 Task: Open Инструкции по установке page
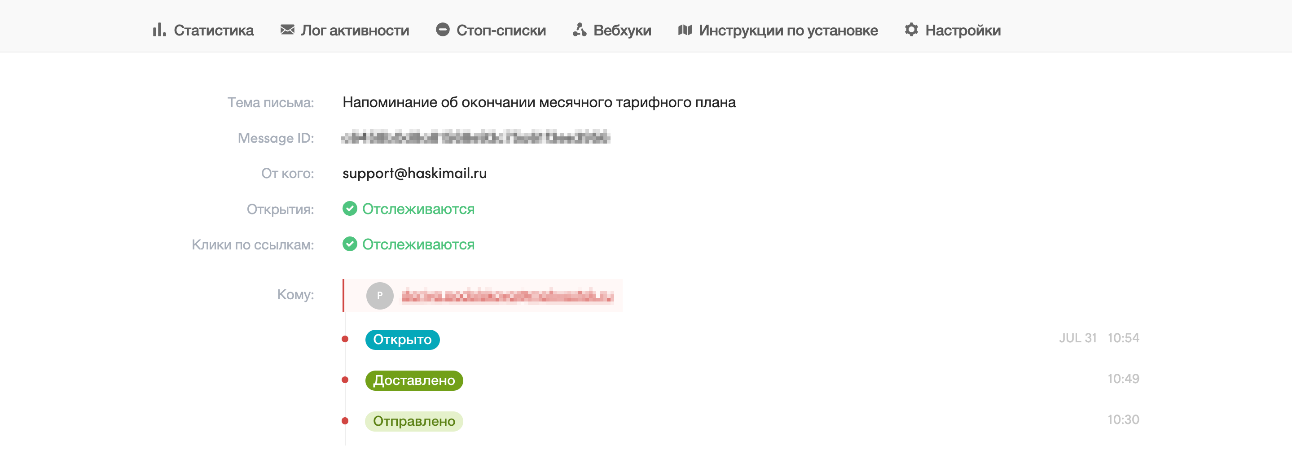pos(788,31)
